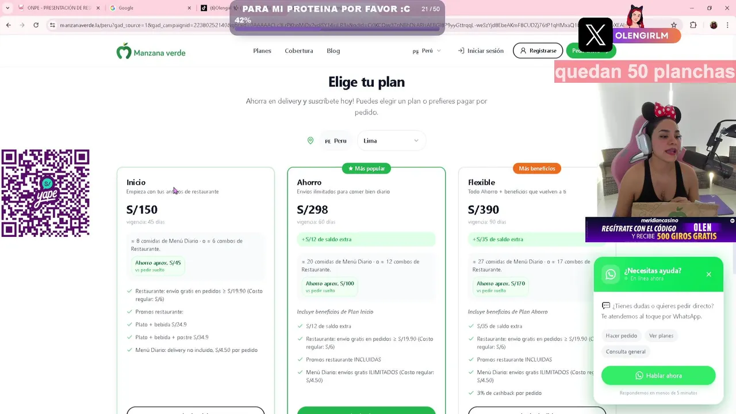Viewport: 736px width, 414px height.
Task: Click the Manzana Verde apple logo
Action: (x=124, y=51)
